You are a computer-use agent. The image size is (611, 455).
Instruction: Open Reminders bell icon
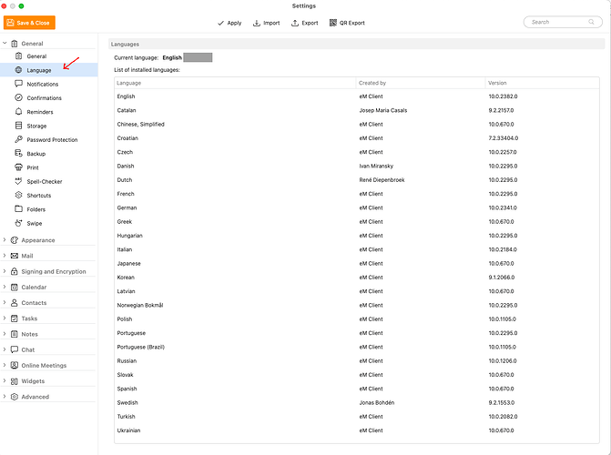point(18,112)
